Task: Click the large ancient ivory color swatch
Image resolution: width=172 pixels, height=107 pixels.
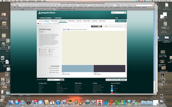Action: click(93, 48)
